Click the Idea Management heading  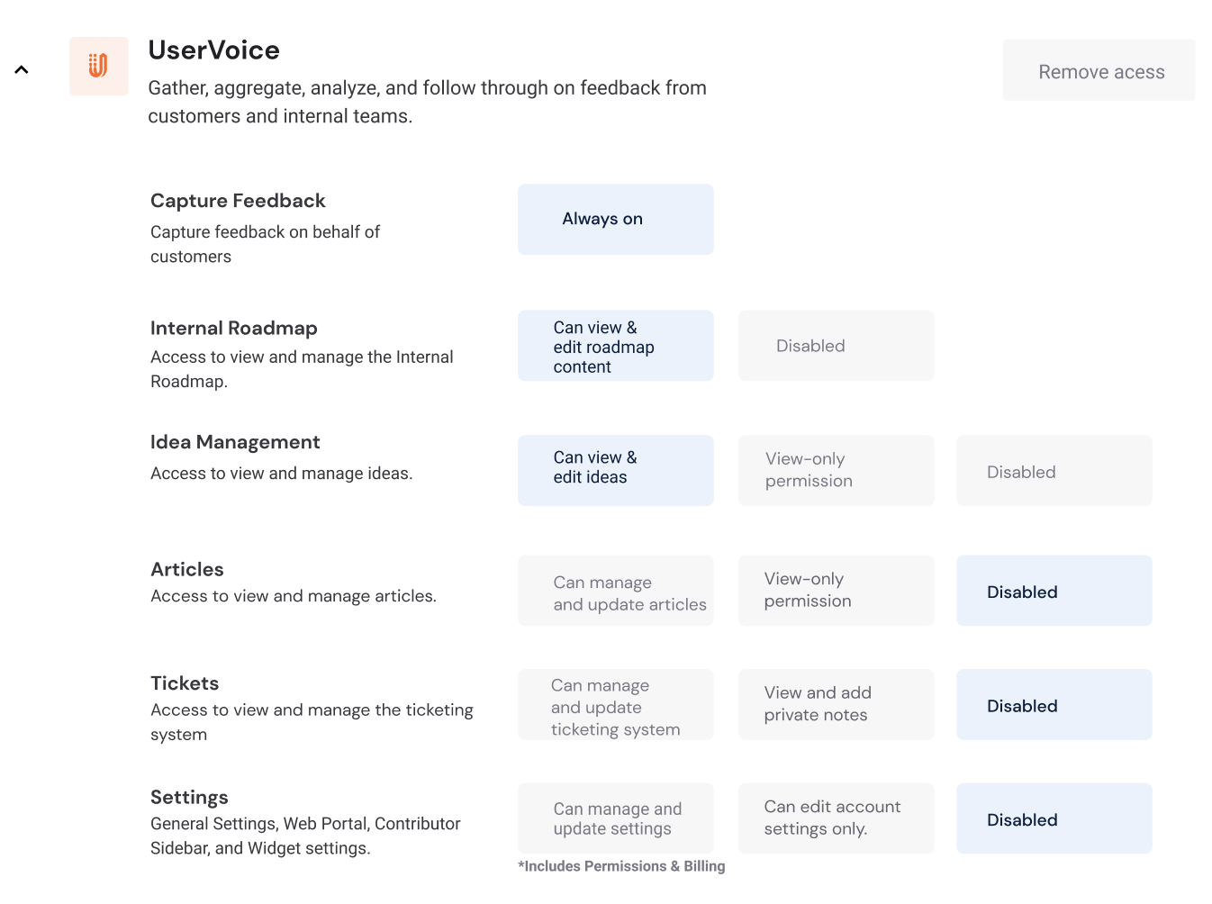click(x=235, y=442)
